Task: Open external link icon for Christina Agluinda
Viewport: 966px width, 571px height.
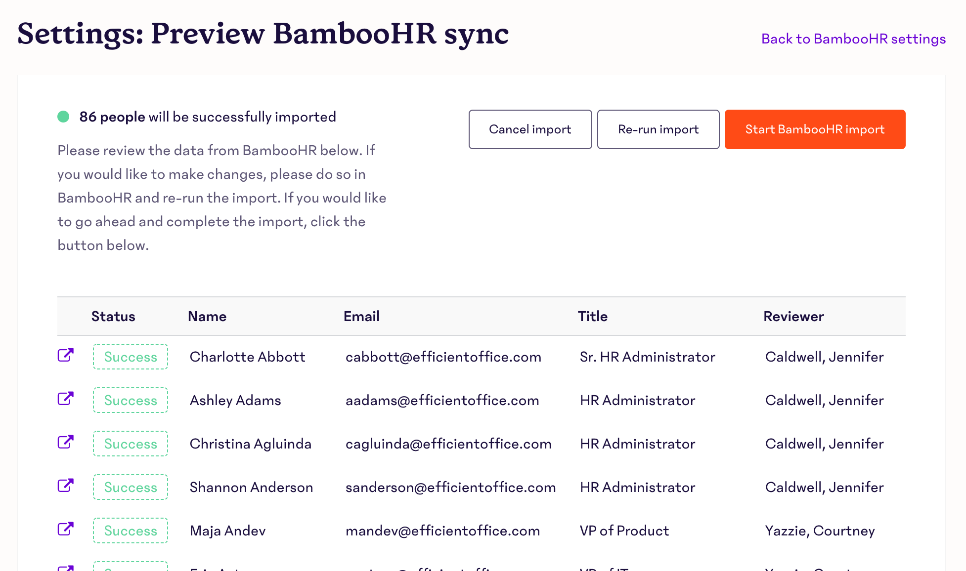Action: click(x=66, y=442)
